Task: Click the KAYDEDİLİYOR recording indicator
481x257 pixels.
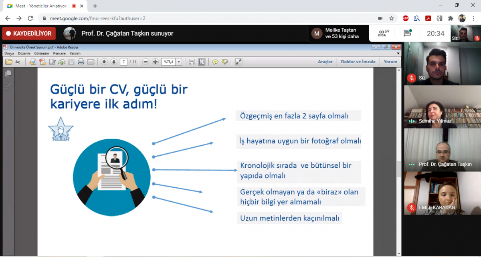Action: pos(29,33)
